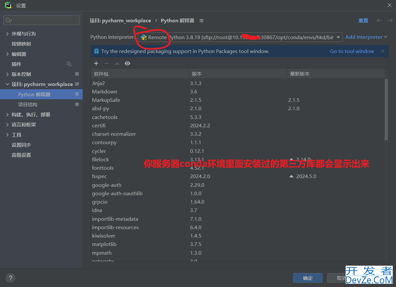Screen dimensions: 396x287
Task: Click the 确定 button
Action: pos(308,278)
